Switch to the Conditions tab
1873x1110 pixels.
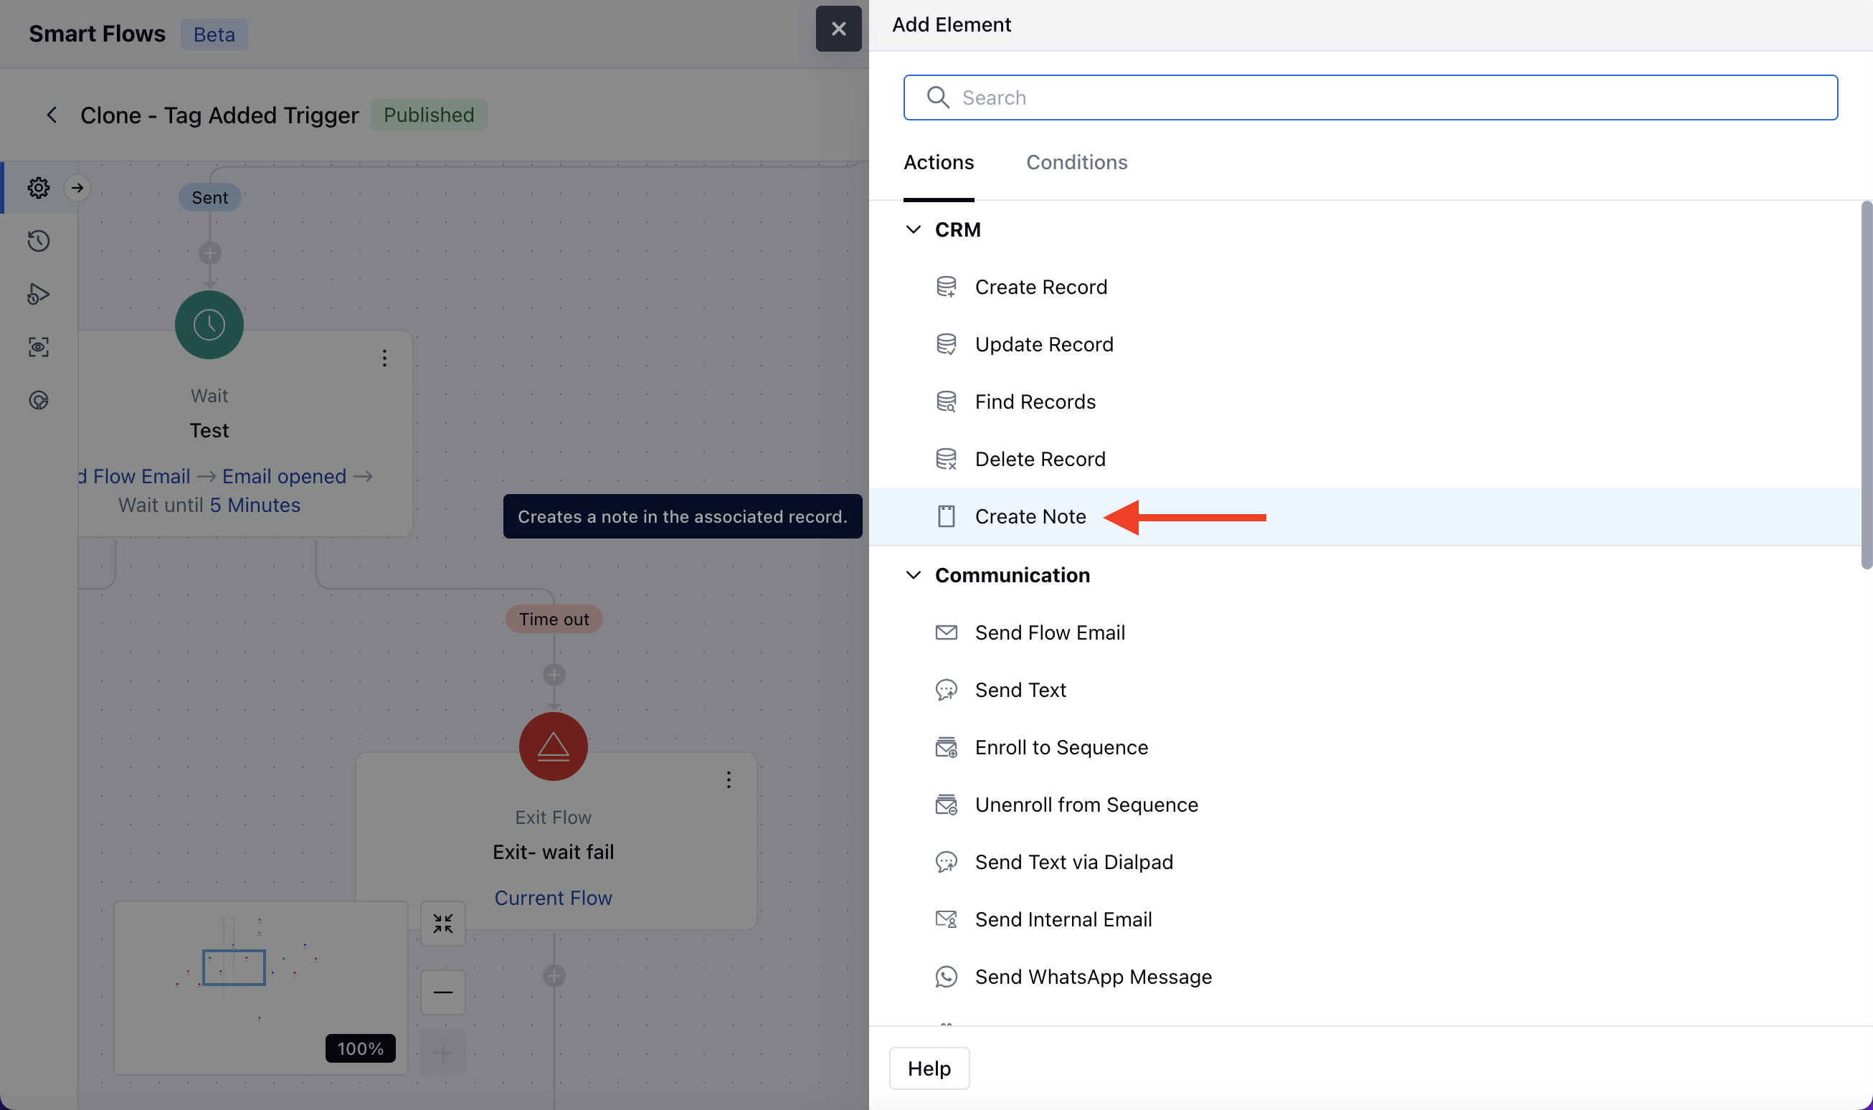click(1076, 162)
